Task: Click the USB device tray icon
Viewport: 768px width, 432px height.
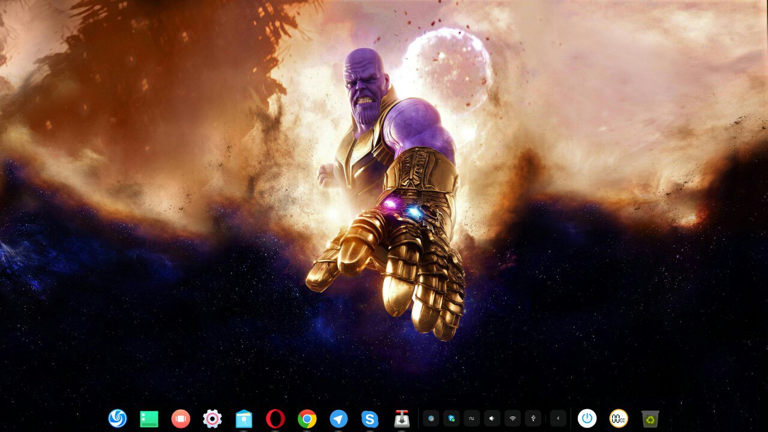Action: [x=533, y=418]
